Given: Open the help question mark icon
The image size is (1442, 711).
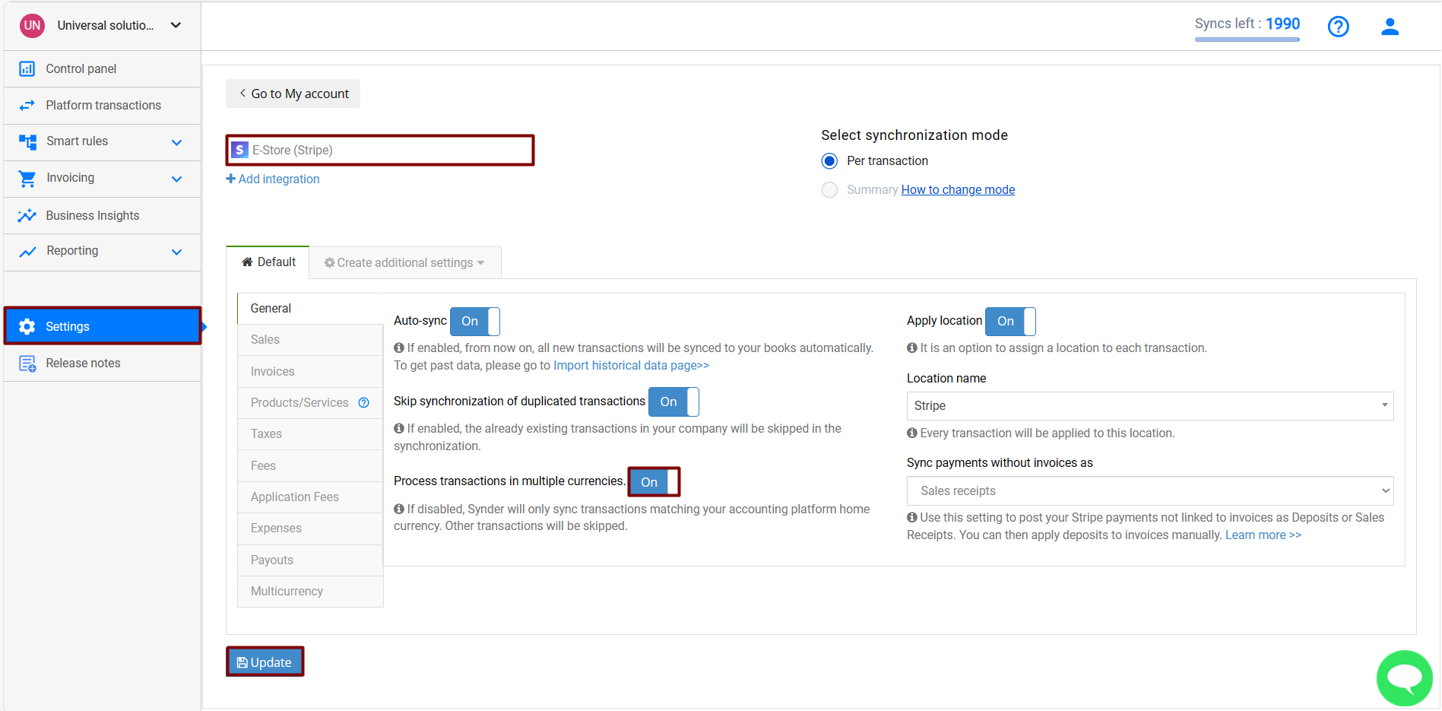Looking at the screenshot, I should 1338,27.
